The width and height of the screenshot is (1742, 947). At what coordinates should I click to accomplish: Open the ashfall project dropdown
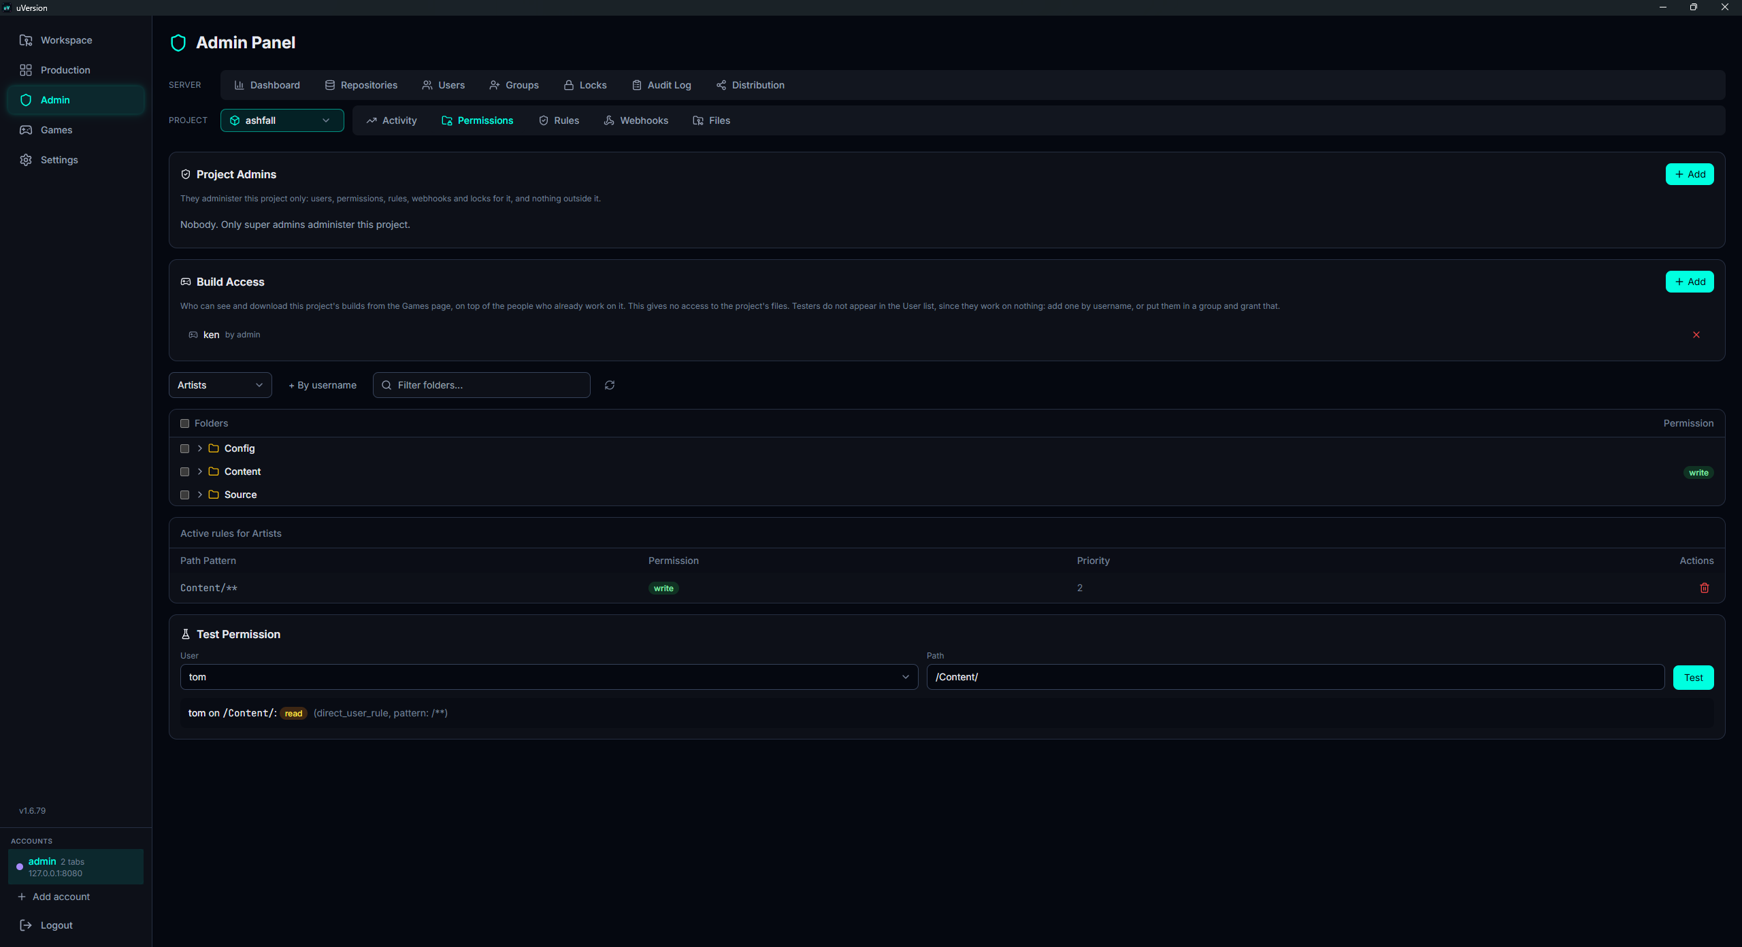[282, 120]
